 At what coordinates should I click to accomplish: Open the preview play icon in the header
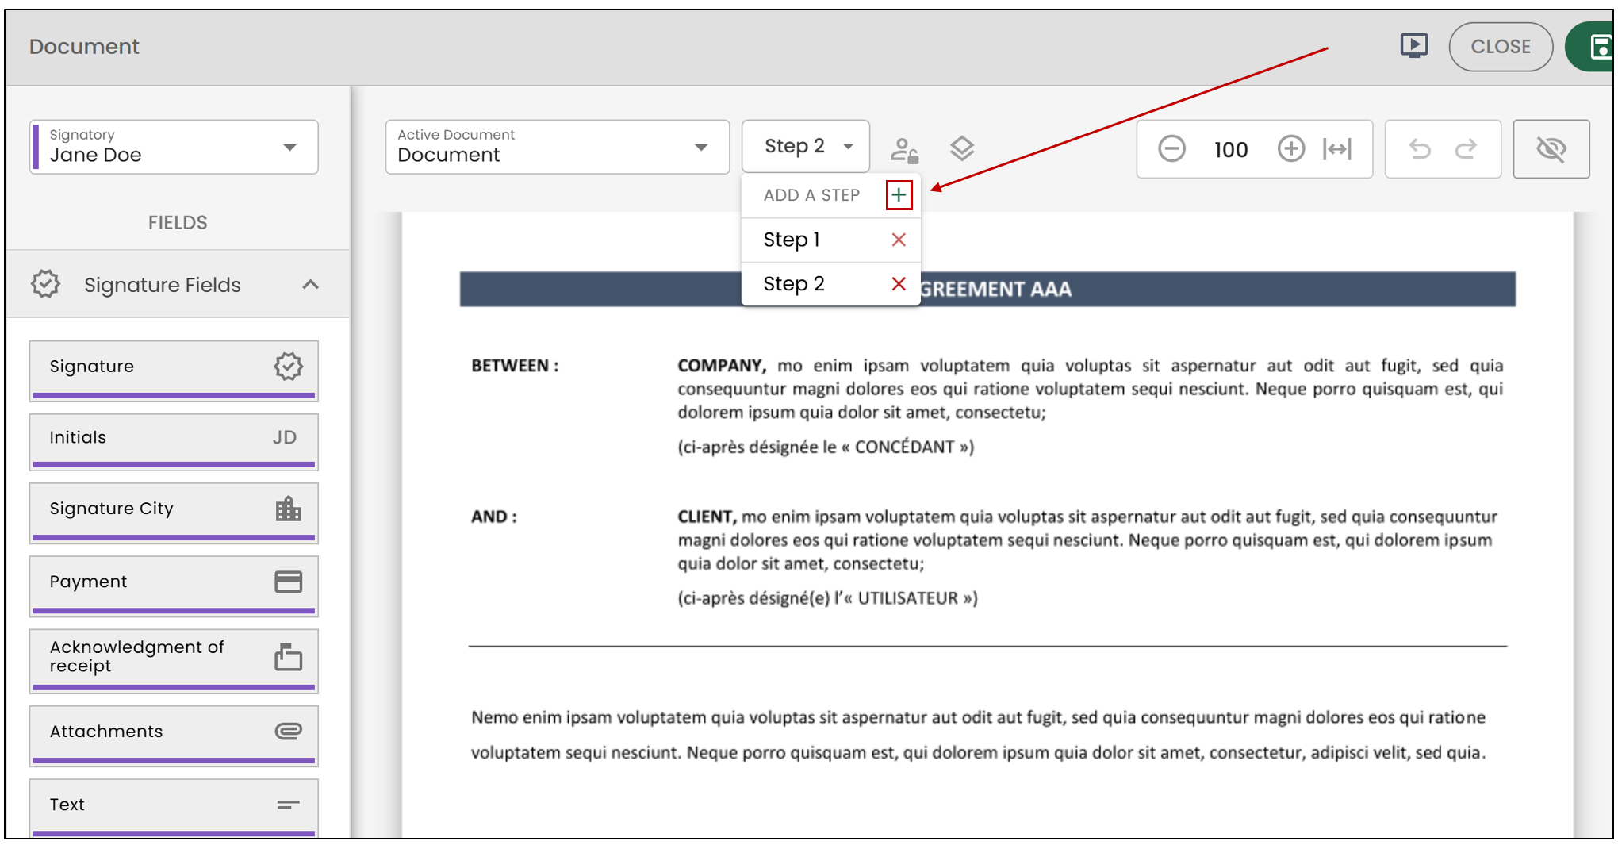tap(1414, 46)
